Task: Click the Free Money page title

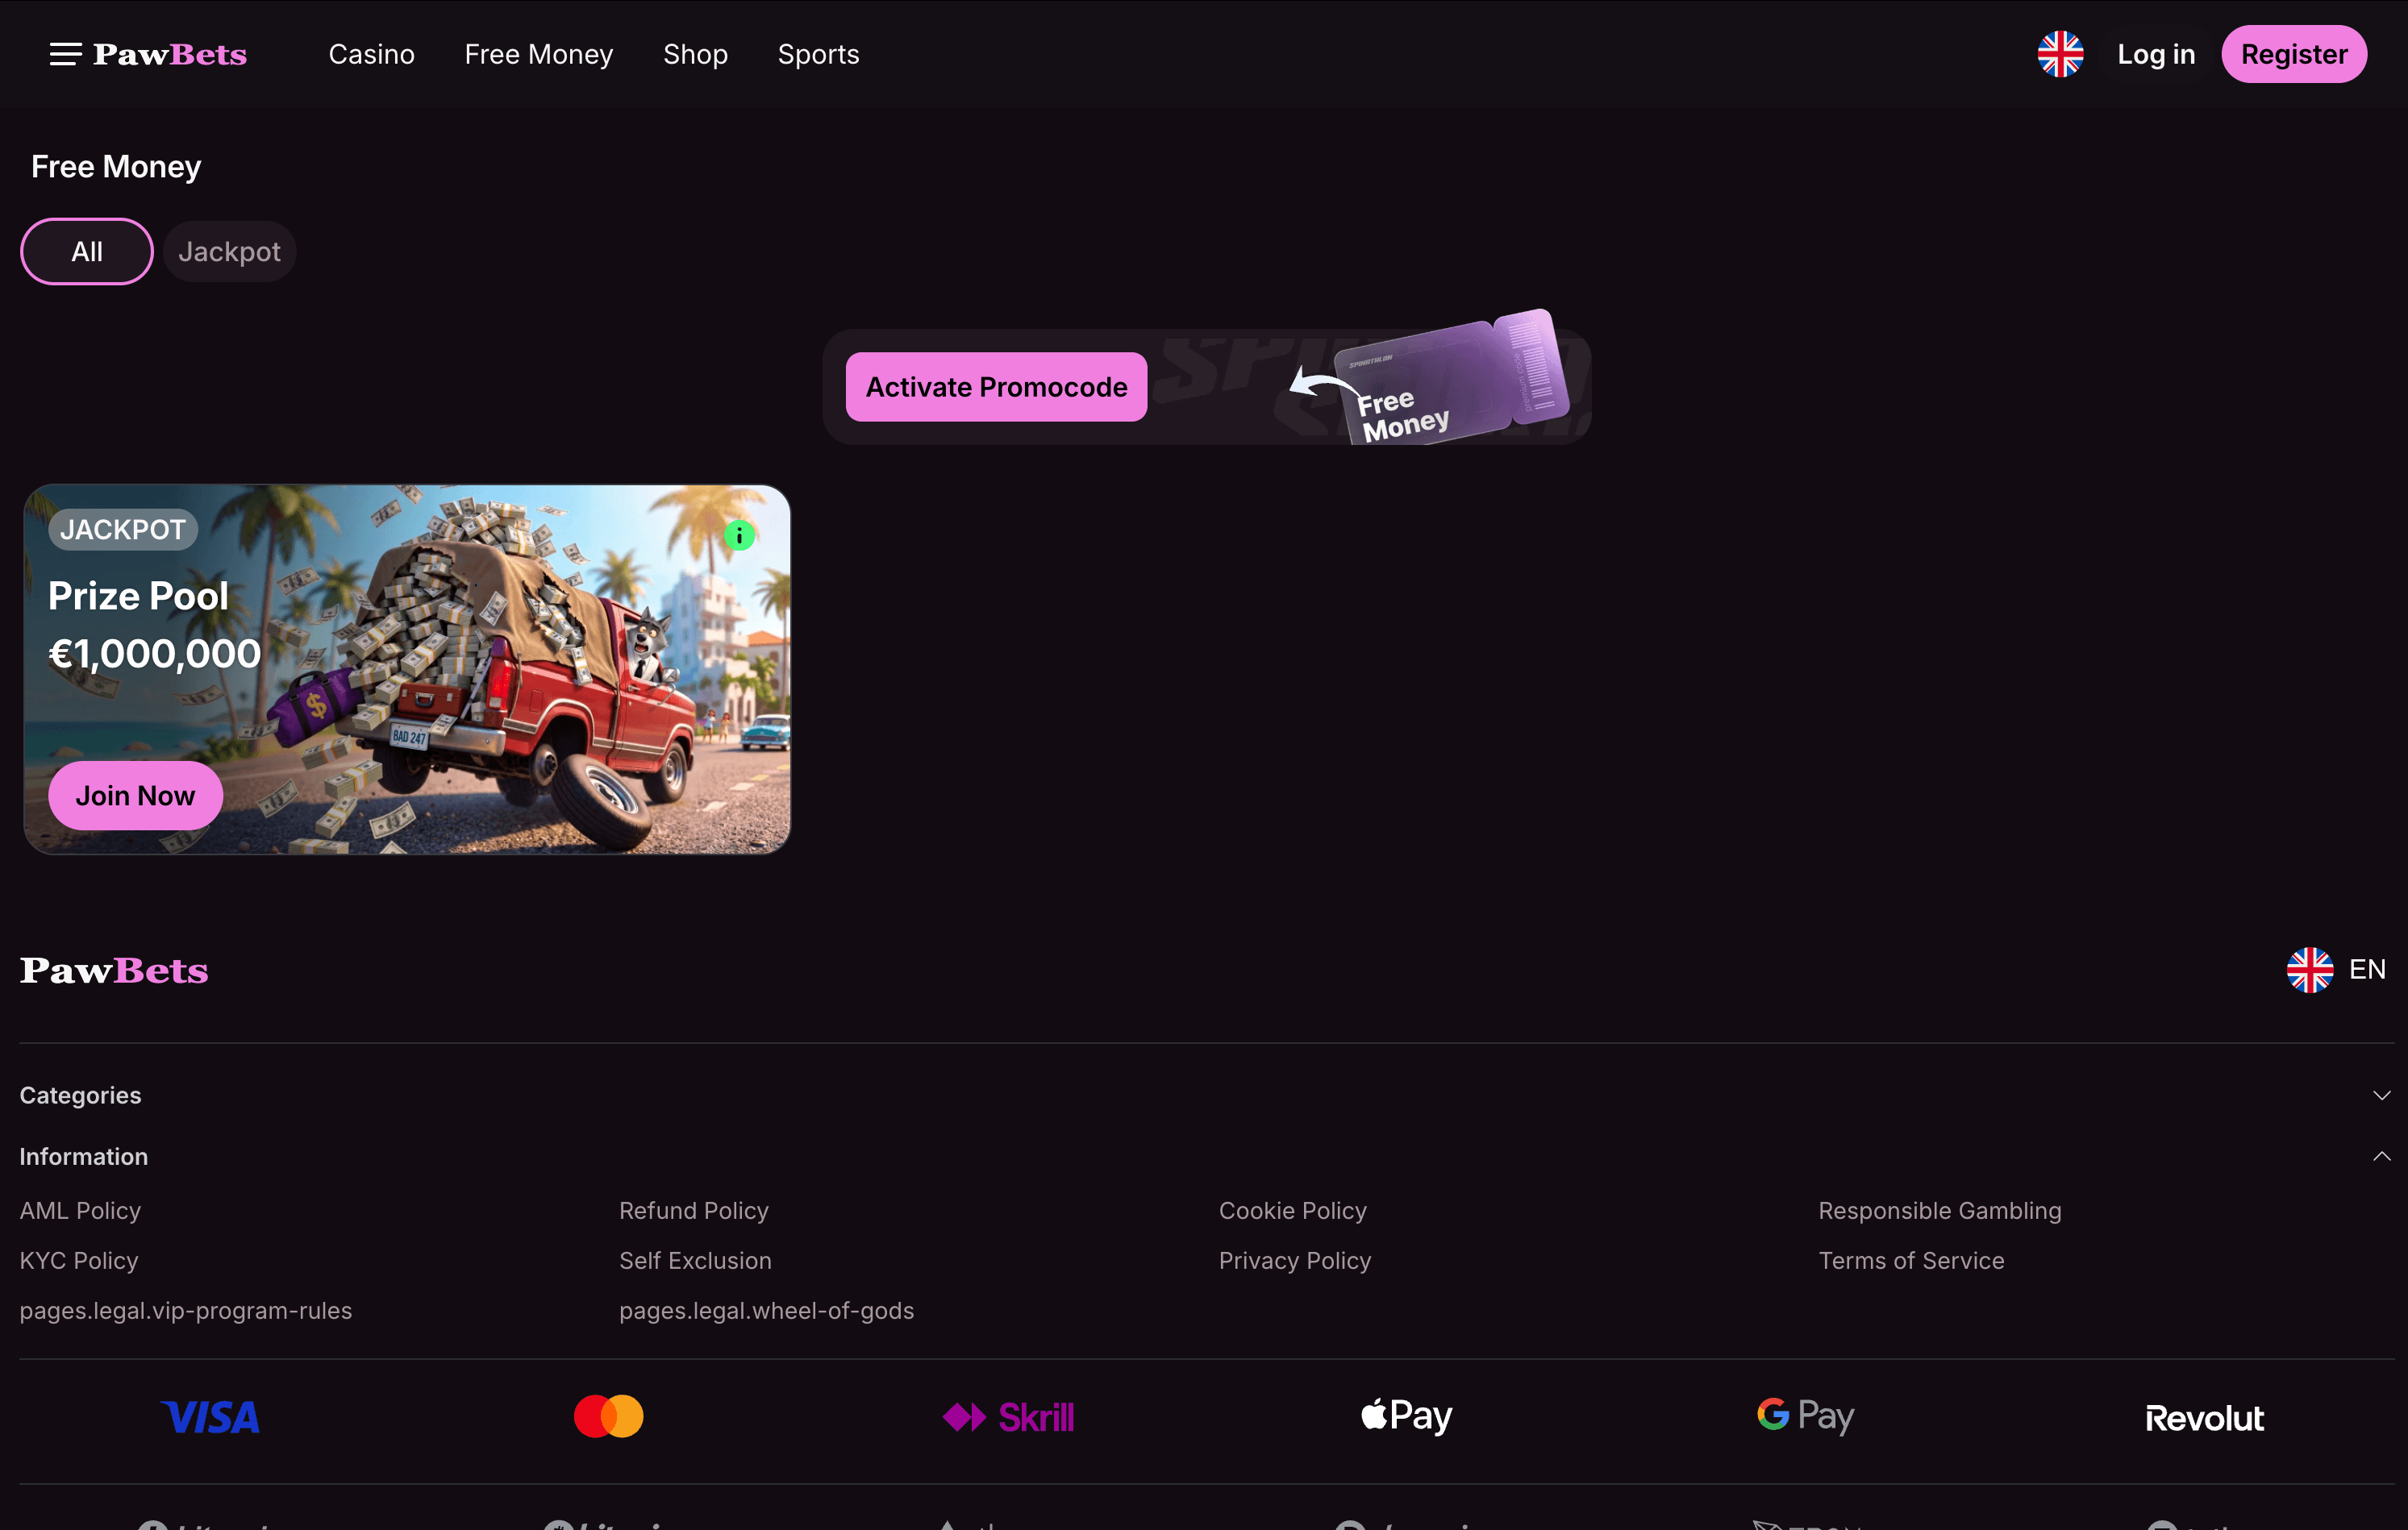Action: 116,166
